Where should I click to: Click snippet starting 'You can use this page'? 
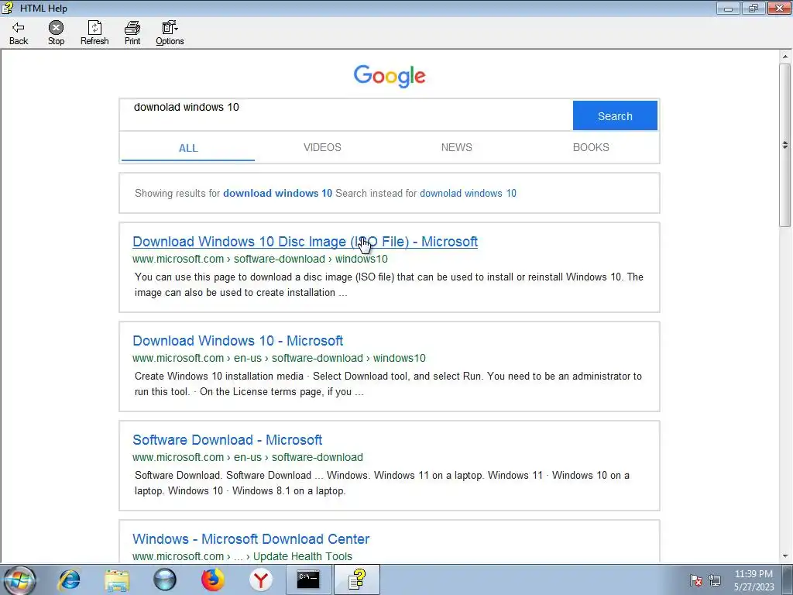pyautogui.click(x=389, y=285)
